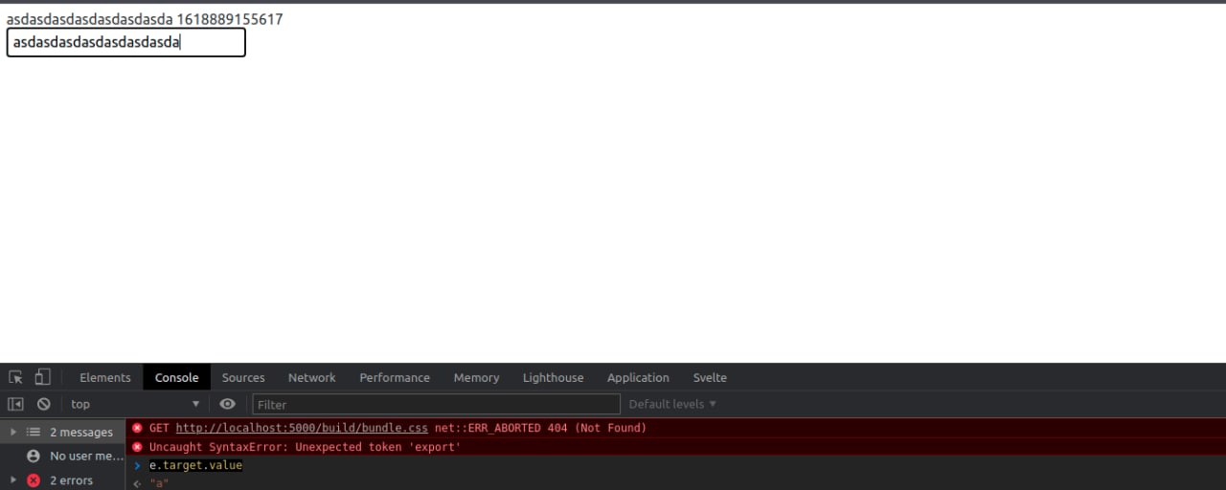Click the user icon beside No user messages
Viewport: 1226px width, 490px height.
point(34,456)
